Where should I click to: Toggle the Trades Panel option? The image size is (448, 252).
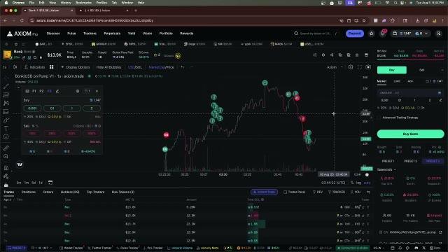295,192
